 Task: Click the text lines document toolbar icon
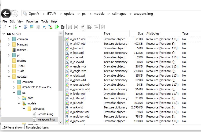(76, 27)
